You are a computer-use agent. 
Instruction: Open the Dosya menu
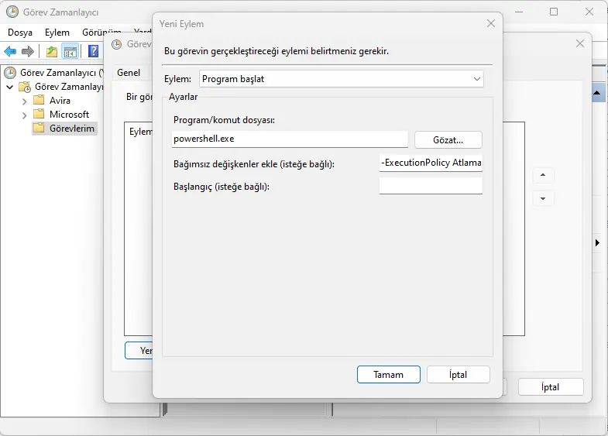pos(20,33)
